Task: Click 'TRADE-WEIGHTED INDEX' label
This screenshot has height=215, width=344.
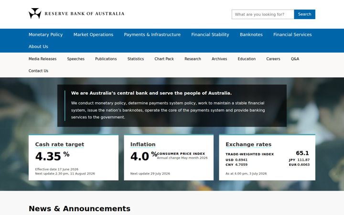Action: (x=250, y=154)
